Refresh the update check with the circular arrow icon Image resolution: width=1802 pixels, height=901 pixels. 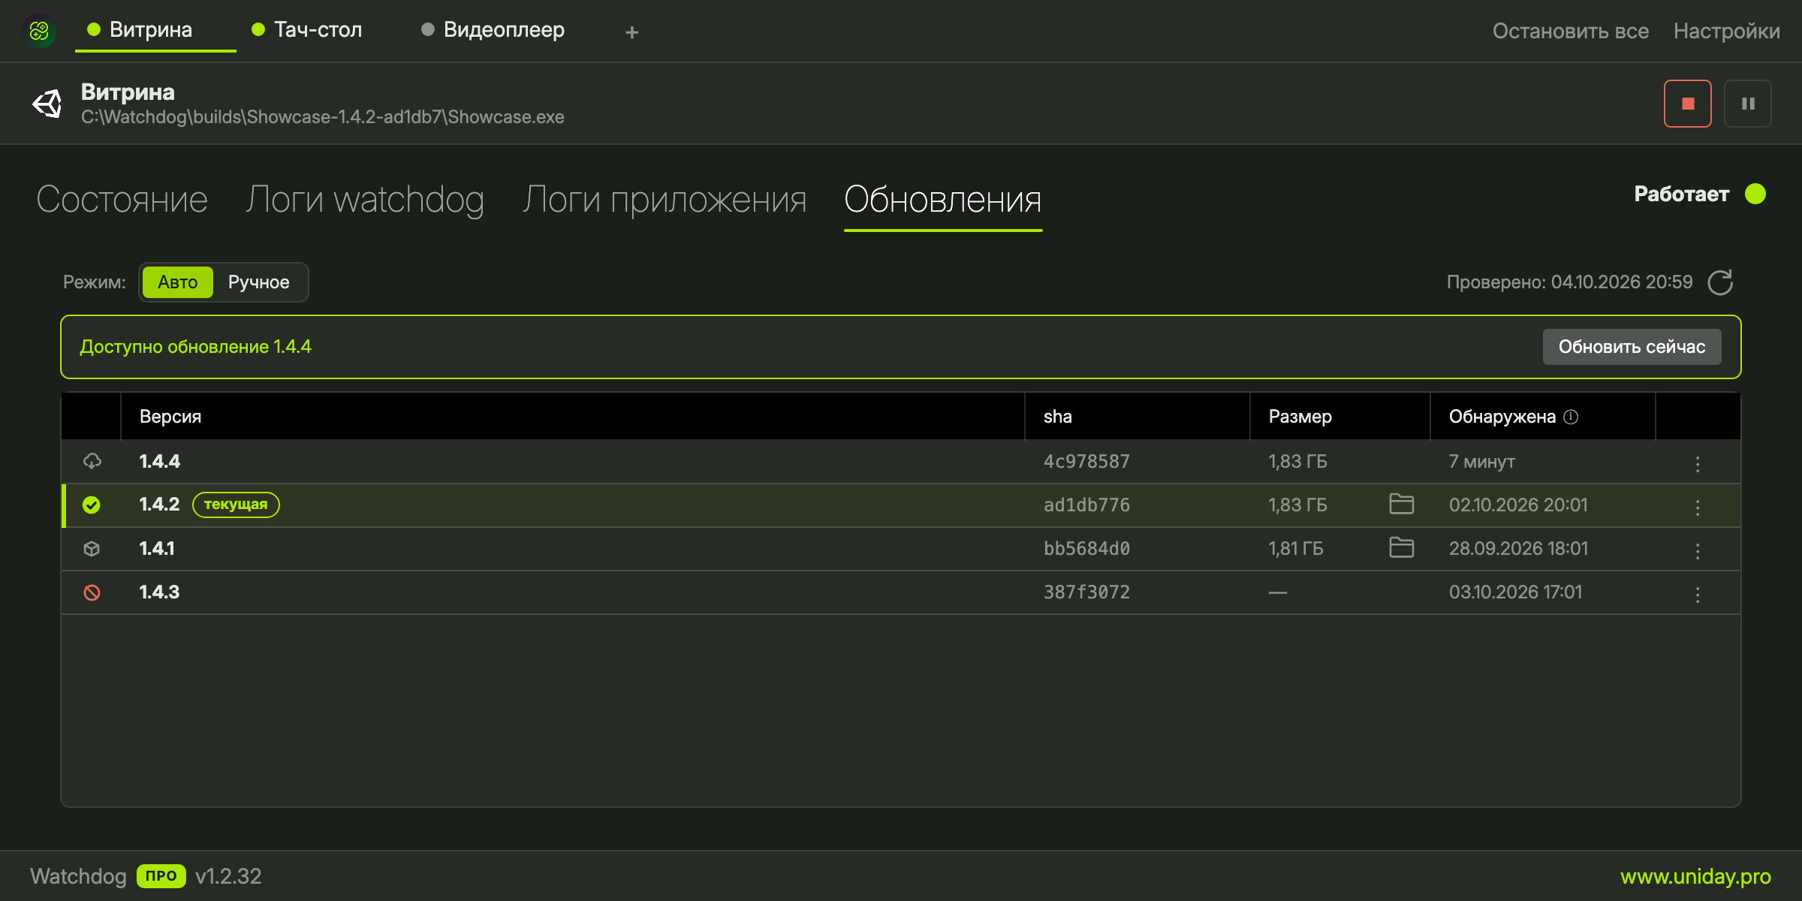click(x=1720, y=282)
